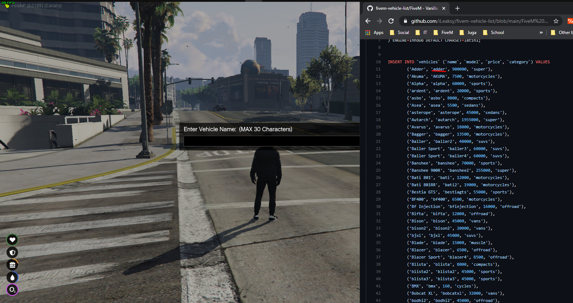Viewport: 573px width, 303px height.
Task: Click the 'asterope' 45000 sedans row
Action: tap(457, 112)
